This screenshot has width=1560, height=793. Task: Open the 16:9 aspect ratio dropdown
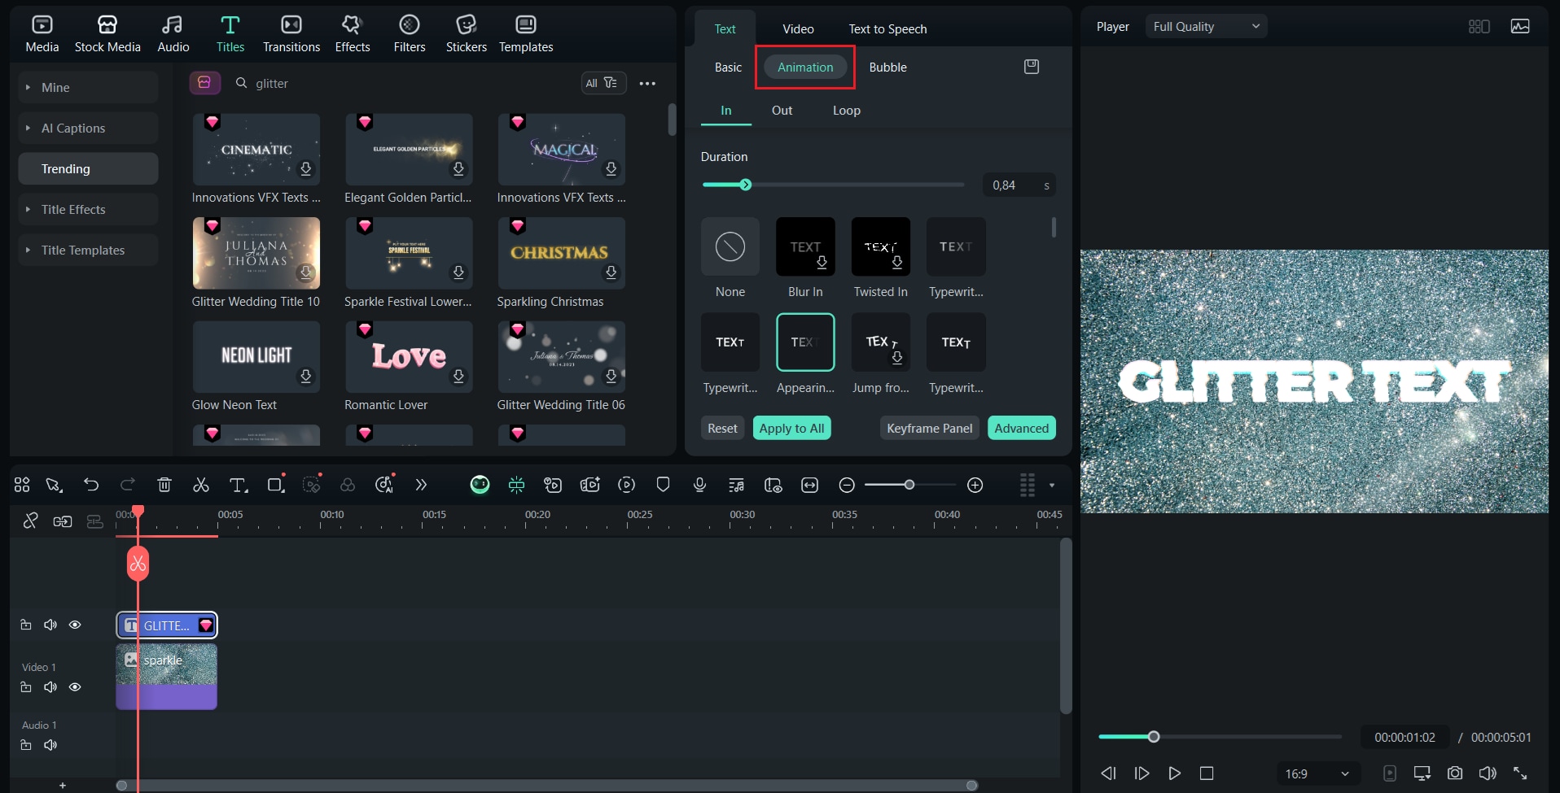[1317, 773]
